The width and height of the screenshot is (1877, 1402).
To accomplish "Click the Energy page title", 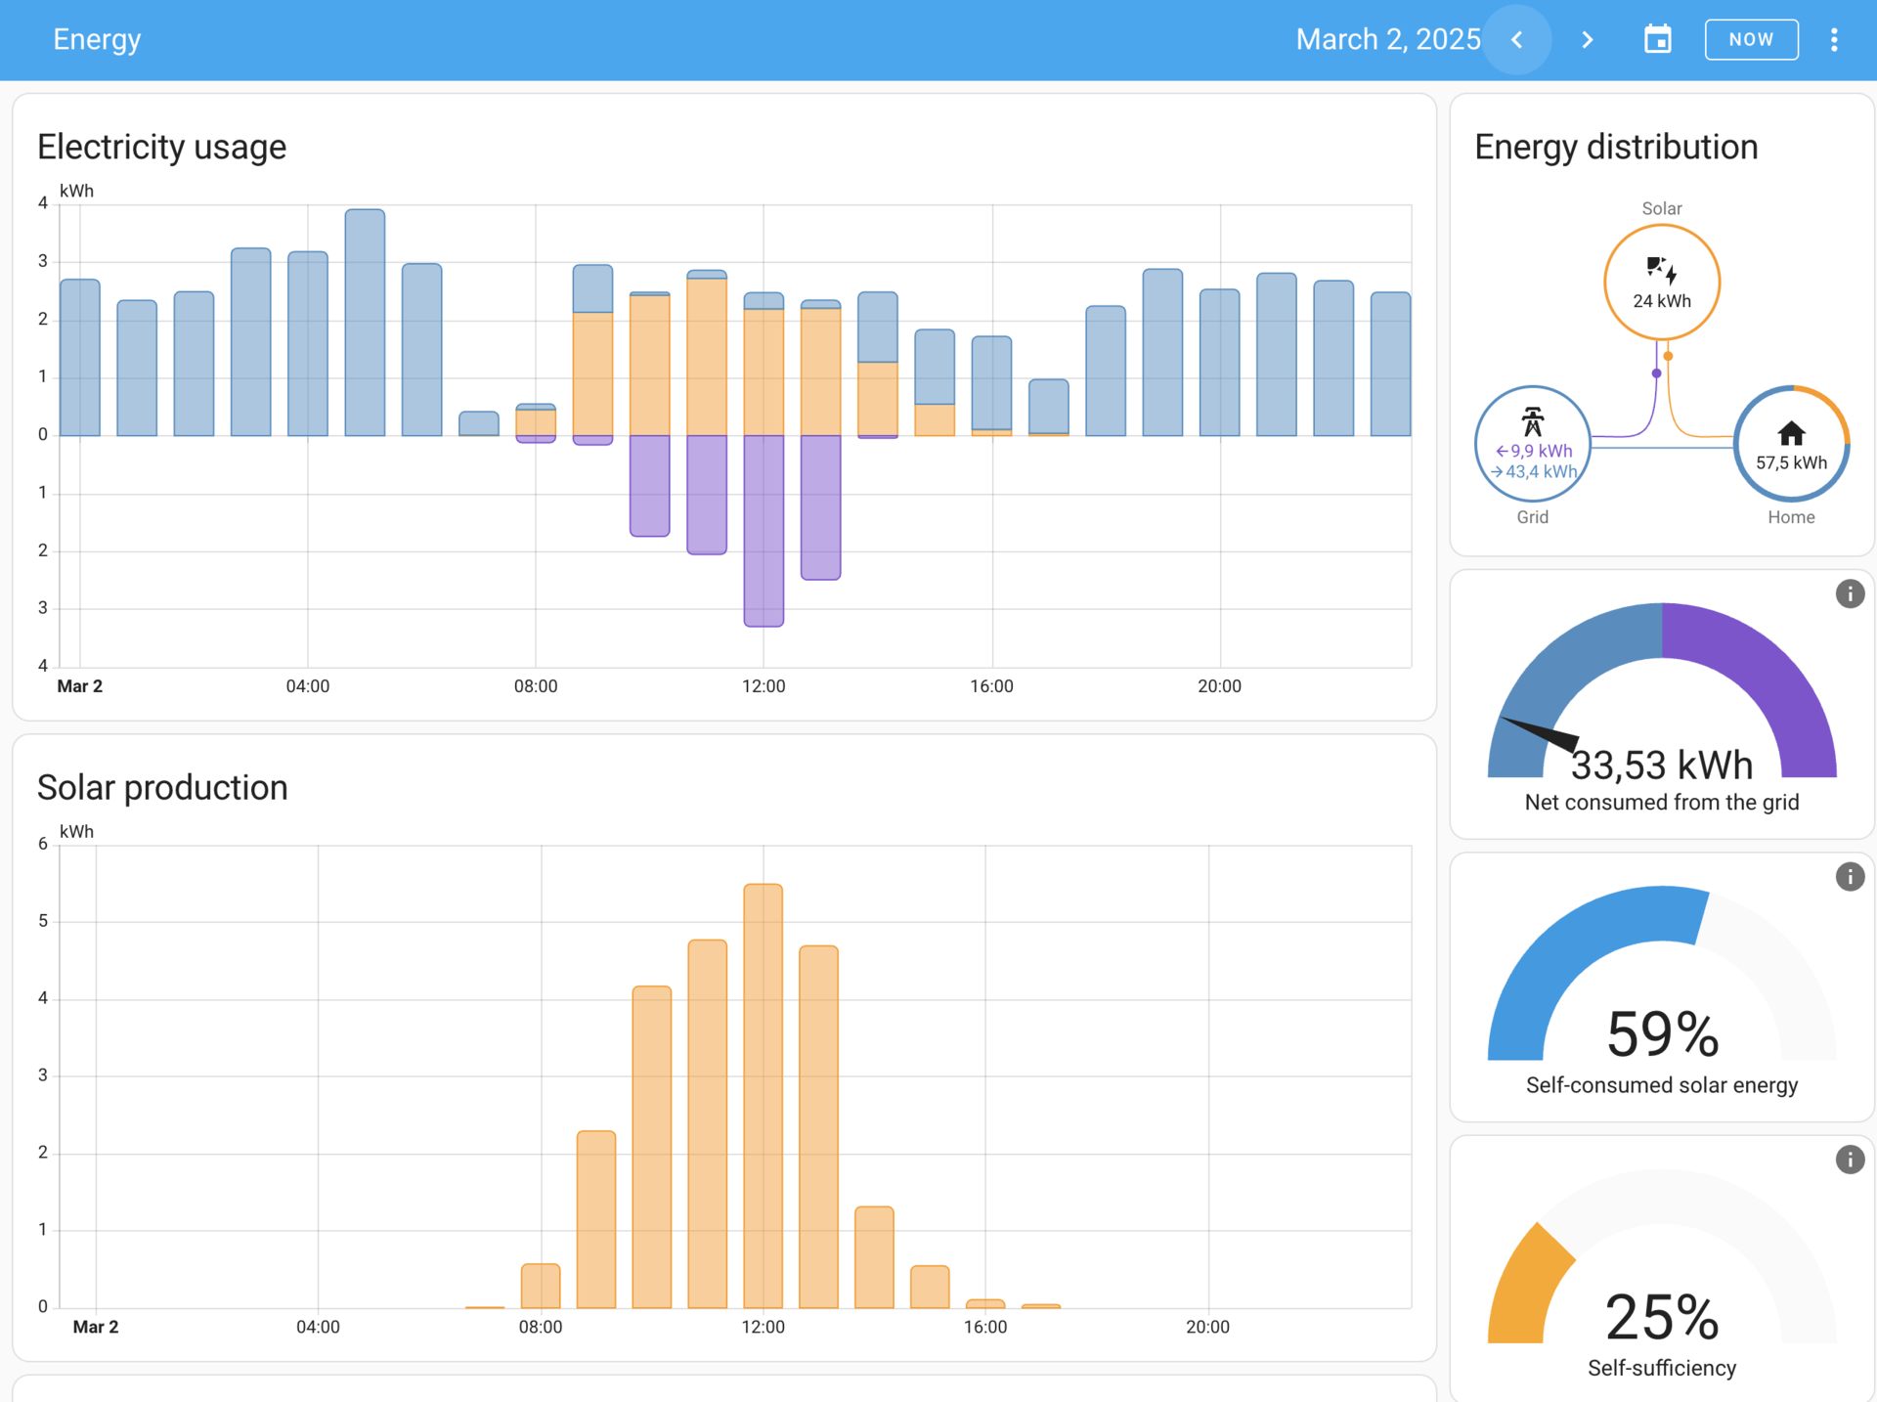I will coord(97,40).
